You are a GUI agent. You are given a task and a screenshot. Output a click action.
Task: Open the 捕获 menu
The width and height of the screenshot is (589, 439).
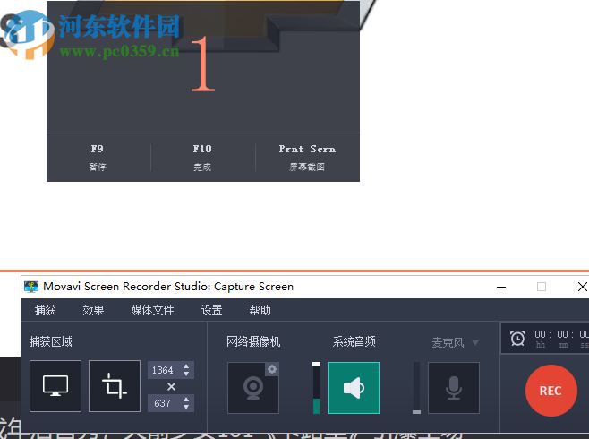click(45, 310)
